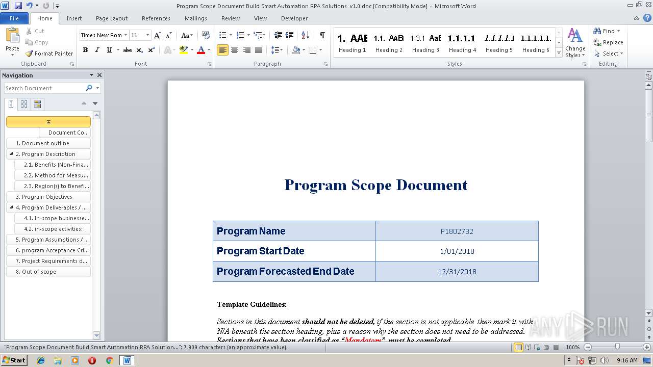Toggle Underline formatting
The width and height of the screenshot is (653, 367).
click(109, 50)
